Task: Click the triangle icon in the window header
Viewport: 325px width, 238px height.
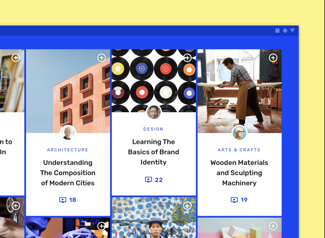Action: [293, 31]
